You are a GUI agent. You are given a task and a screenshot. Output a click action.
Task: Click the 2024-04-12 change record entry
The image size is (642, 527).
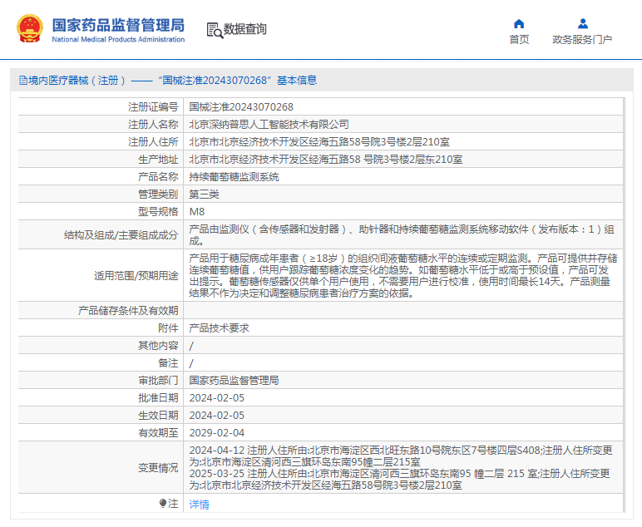click(x=401, y=456)
